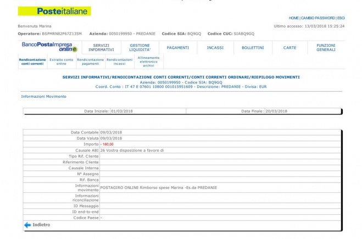Switch to Rendicontazione conti correnti tab

pyautogui.click(x=32, y=62)
